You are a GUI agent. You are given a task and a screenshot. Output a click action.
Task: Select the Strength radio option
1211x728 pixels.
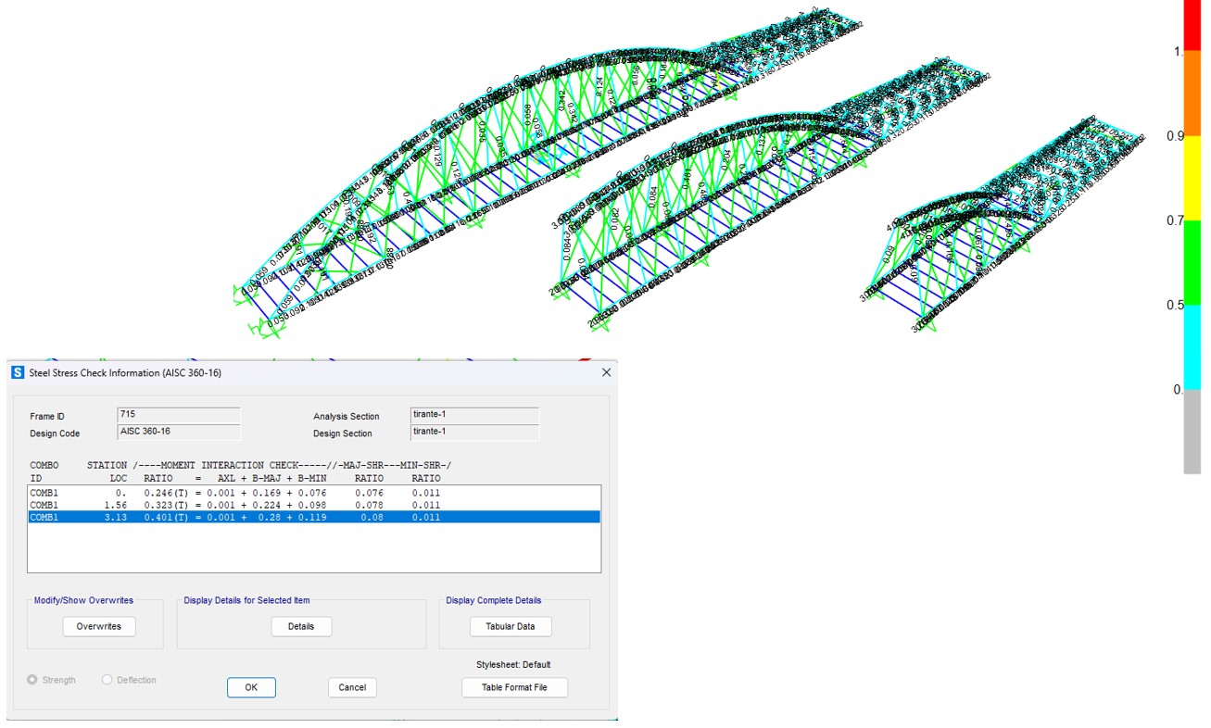coord(33,680)
